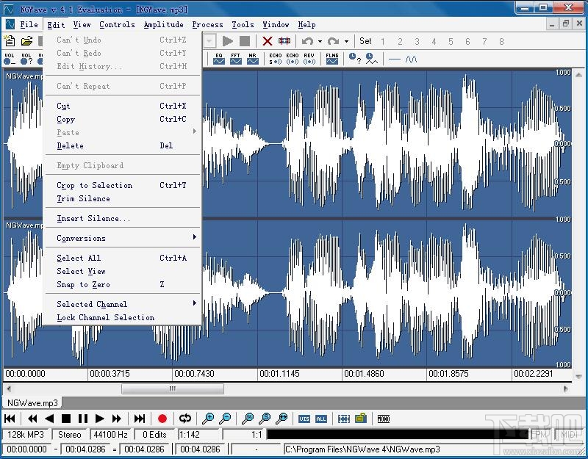Open the Process menu
The width and height of the screenshot is (588, 459).
pos(207,24)
